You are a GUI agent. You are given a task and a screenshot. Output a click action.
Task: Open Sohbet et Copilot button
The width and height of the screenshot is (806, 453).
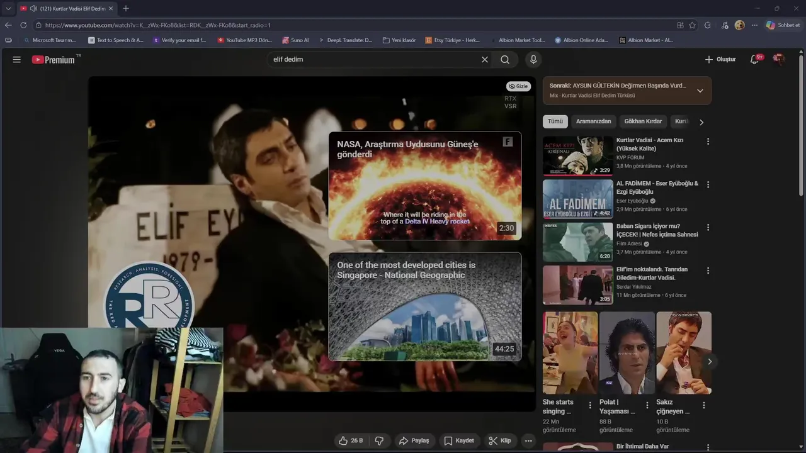pyautogui.click(x=783, y=25)
